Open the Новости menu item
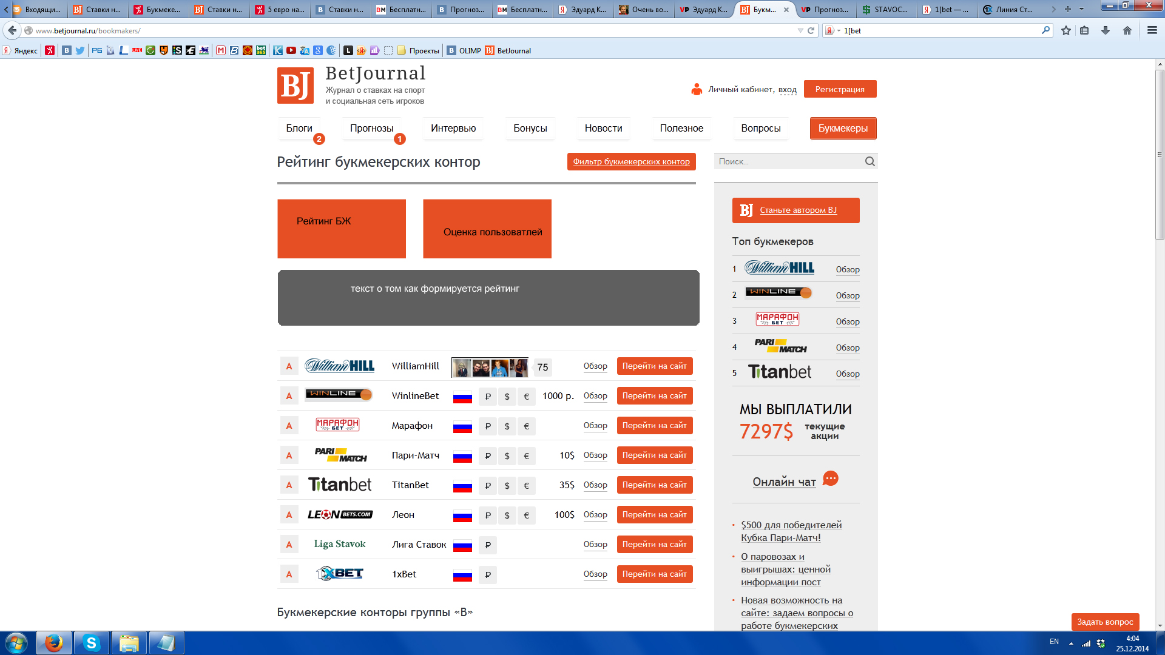 click(603, 128)
